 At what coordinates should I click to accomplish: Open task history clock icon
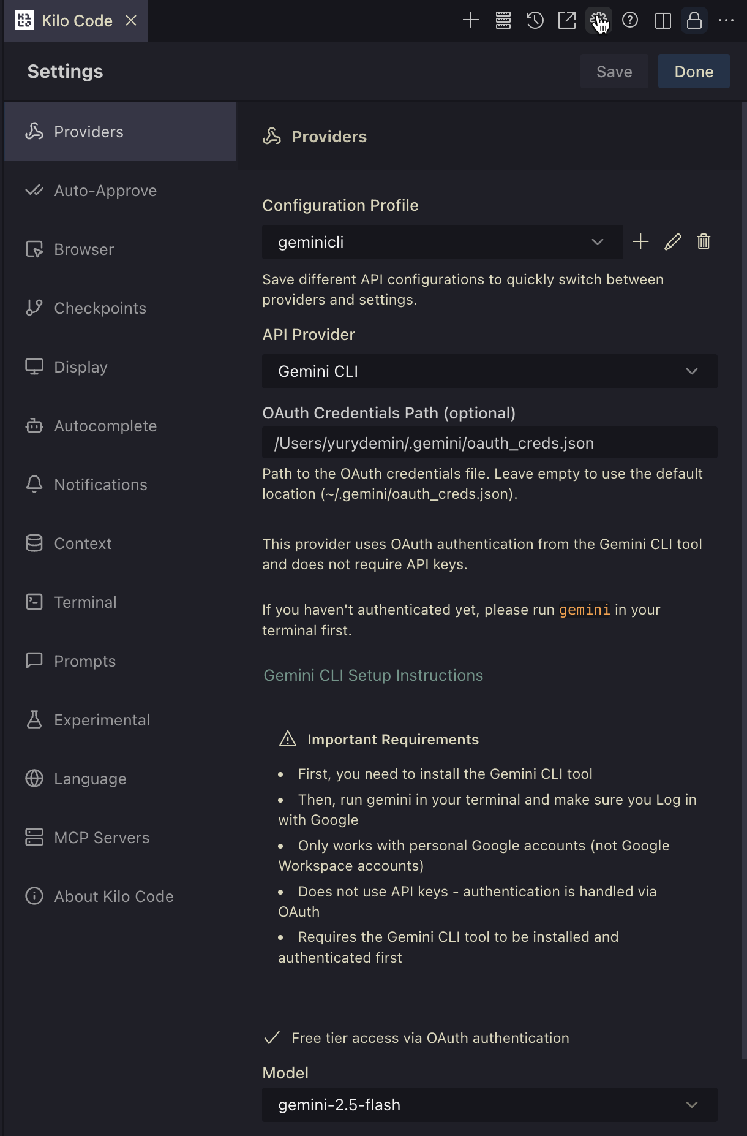point(535,20)
